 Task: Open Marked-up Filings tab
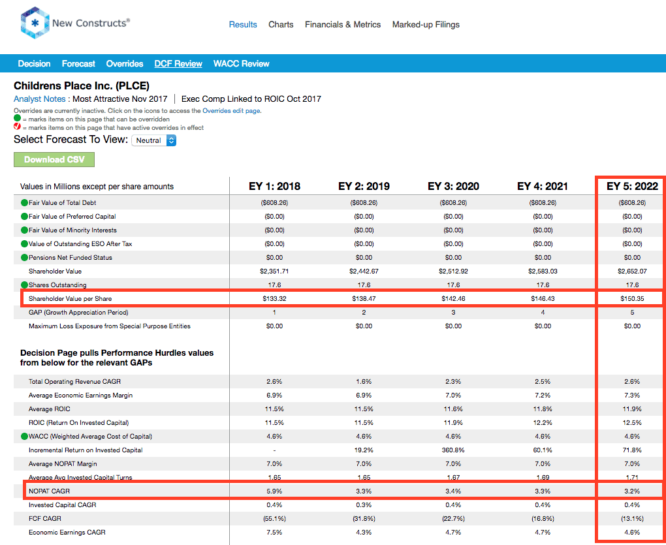click(x=426, y=25)
